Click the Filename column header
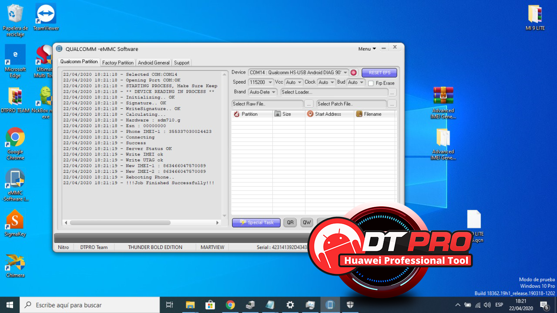The image size is (557, 313). pyautogui.click(x=374, y=114)
